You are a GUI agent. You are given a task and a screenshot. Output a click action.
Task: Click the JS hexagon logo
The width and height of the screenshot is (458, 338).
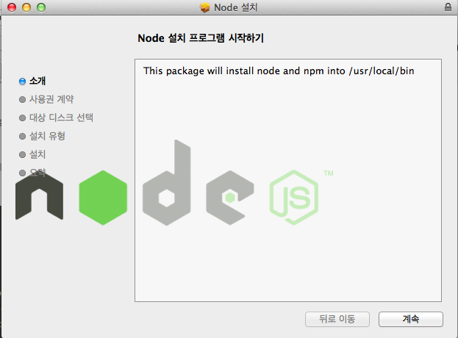pyautogui.click(x=294, y=198)
